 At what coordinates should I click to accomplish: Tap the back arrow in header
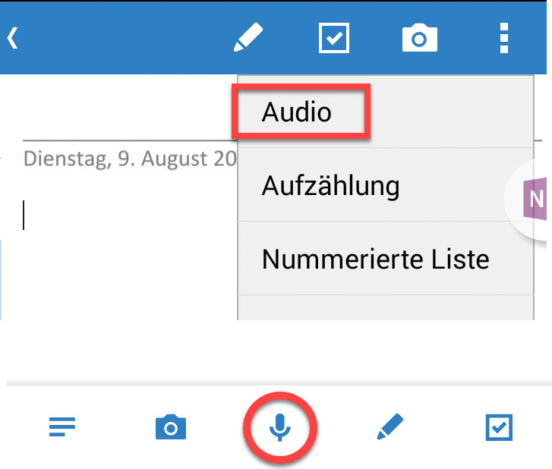click(13, 38)
